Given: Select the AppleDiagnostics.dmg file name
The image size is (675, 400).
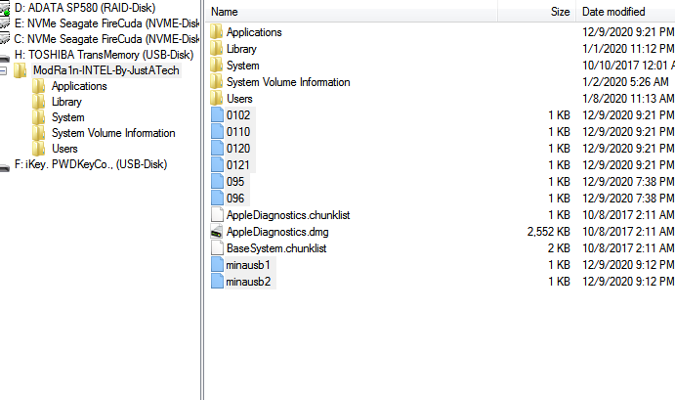Looking at the screenshot, I should (277, 232).
